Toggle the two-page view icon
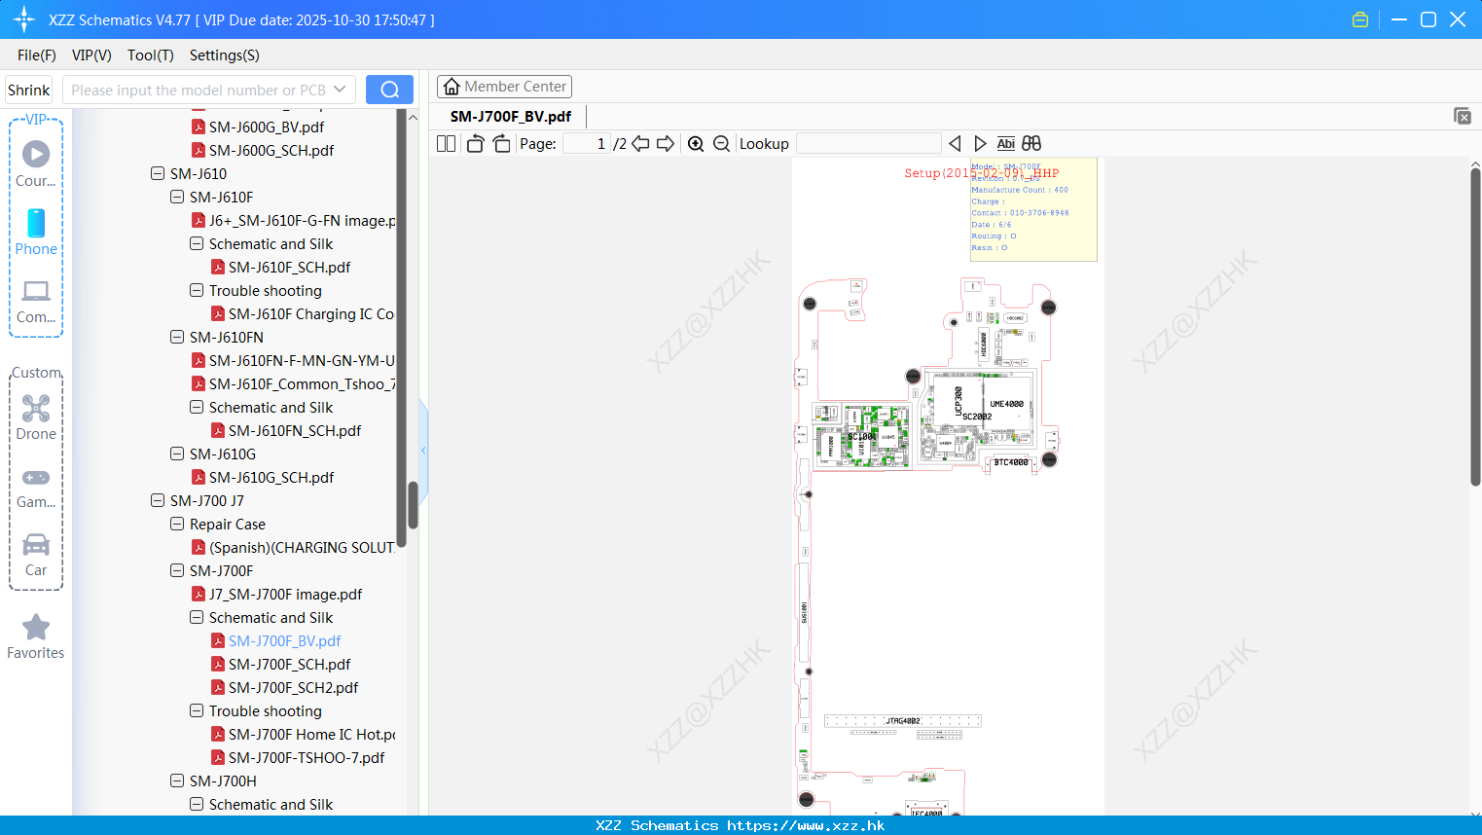The width and height of the screenshot is (1482, 835). click(x=446, y=143)
